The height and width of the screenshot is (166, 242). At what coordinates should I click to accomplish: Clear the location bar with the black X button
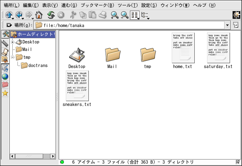[x=9, y=25]
